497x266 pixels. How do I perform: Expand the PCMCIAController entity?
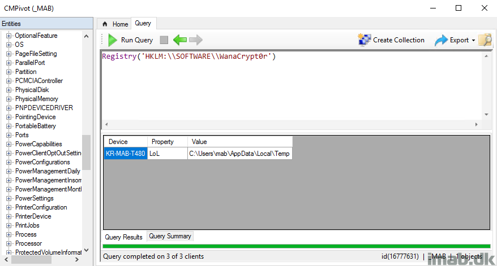9,81
